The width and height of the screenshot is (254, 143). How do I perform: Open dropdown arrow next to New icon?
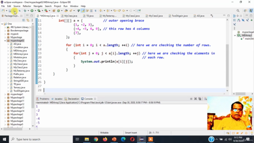[x=6, y=11]
